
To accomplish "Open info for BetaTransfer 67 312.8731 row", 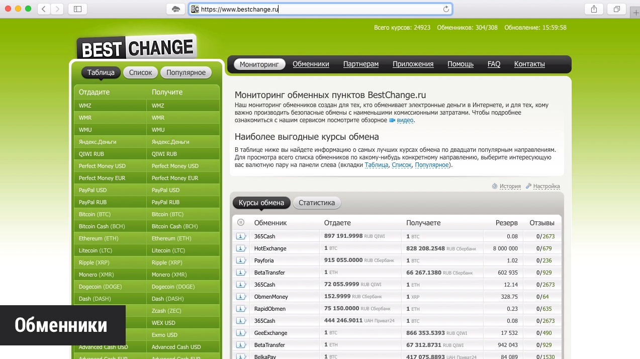I will click(241, 345).
